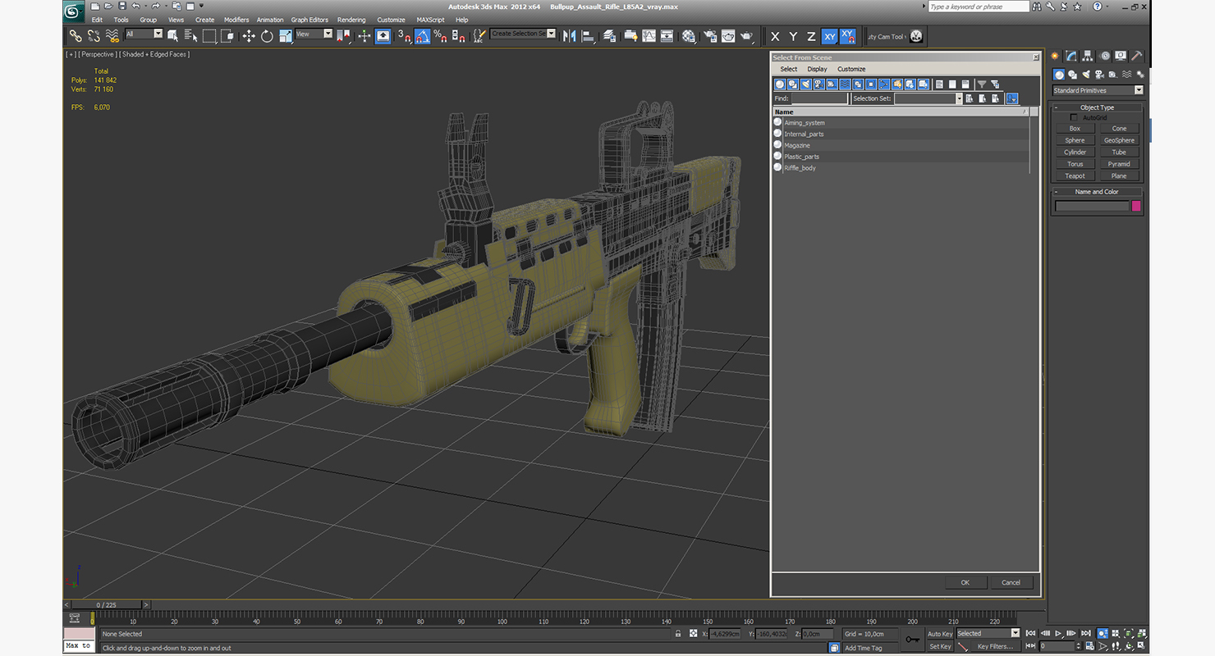Activate the Select and Rotate tool
The height and width of the screenshot is (656, 1215).
click(x=267, y=36)
